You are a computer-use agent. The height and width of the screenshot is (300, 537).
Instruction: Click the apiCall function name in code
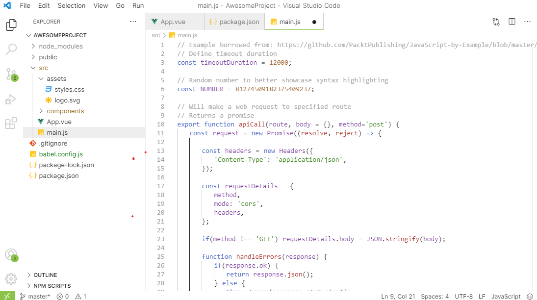tap(252, 125)
